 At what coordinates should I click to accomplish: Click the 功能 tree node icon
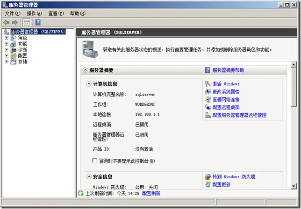[14, 44]
